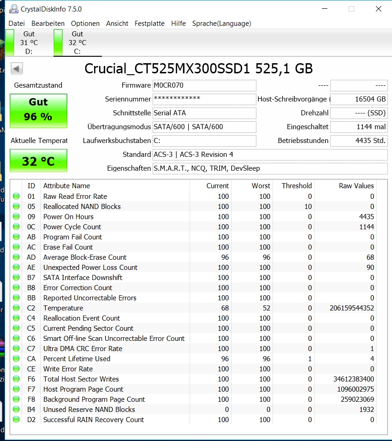Select raw value 34612383400 of Total Host Sector Writes
This screenshot has height=441, width=392.
[x=354, y=379]
